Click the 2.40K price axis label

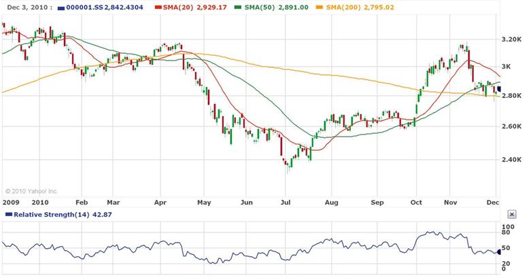click(511, 160)
